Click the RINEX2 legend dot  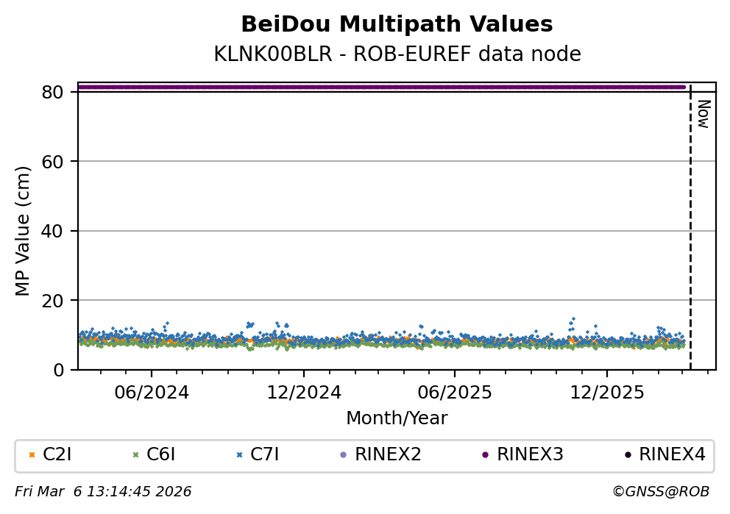(x=343, y=455)
